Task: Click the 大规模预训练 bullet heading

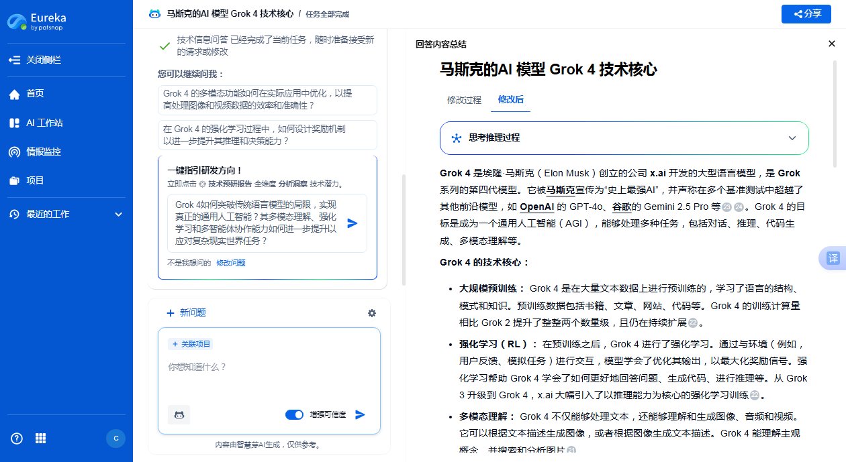Action: coord(492,289)
